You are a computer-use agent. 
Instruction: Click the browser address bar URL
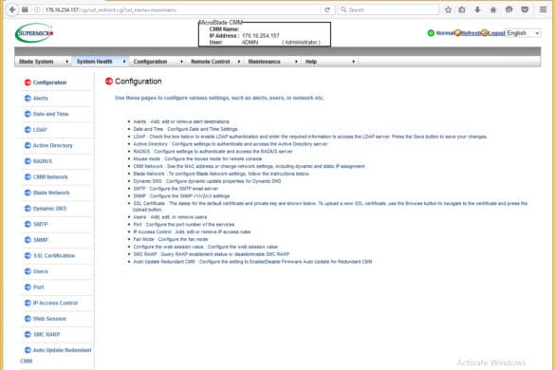point(110,9)
